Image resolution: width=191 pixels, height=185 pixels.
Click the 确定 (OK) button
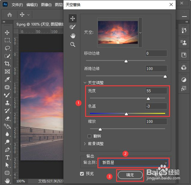pyautogui.click(x=130, y=175)
